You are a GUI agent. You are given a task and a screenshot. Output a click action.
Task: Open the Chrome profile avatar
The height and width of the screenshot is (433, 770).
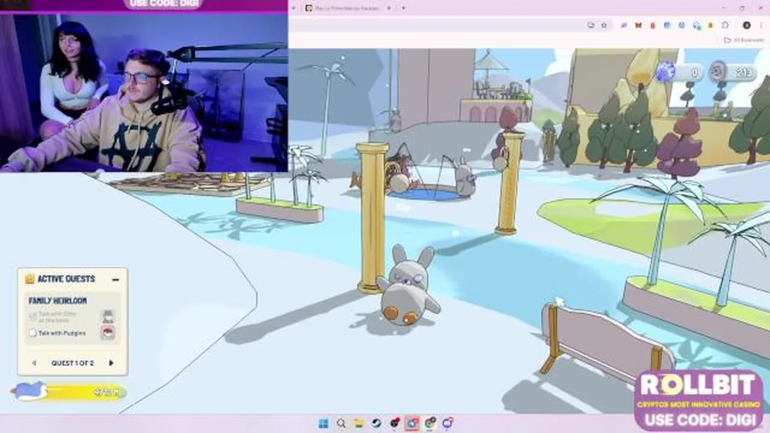pos(747,25)
